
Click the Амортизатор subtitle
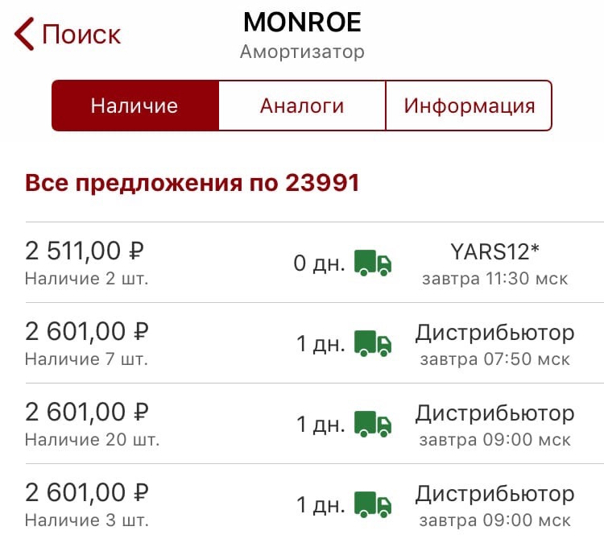click(x=302, y=52)
